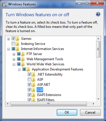106x121 pixels.
Task: Collapse Application Development Features node
Action: click(19, 70)
